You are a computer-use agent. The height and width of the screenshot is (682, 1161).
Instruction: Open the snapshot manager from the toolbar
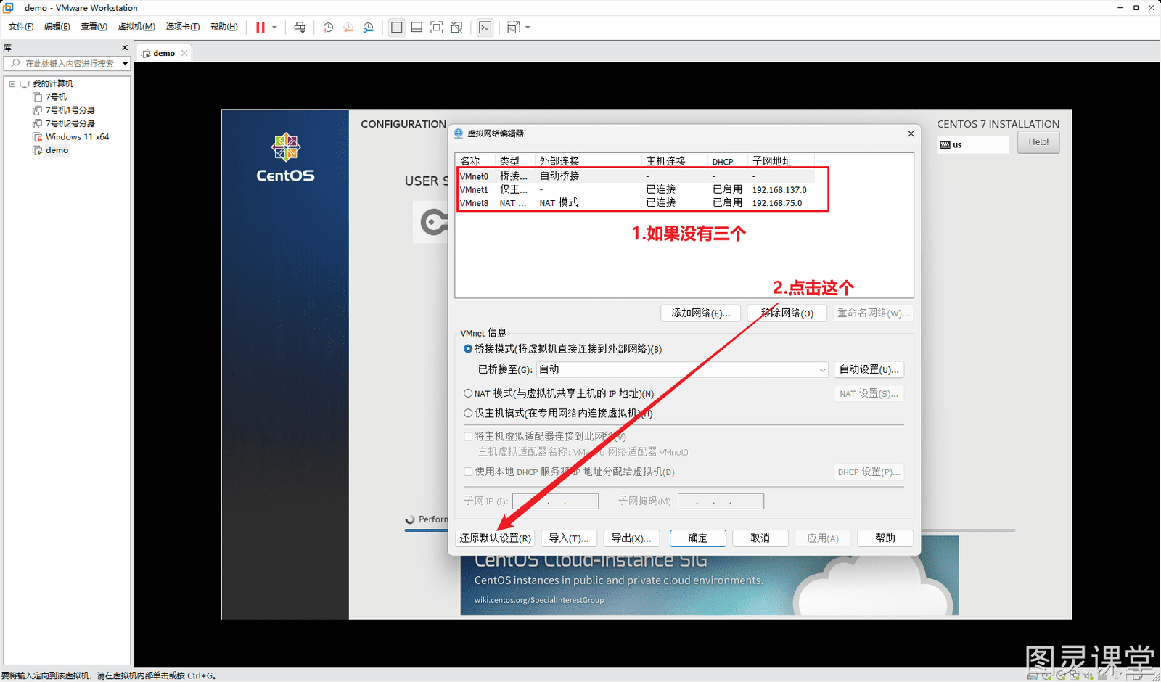pos(369,28)
